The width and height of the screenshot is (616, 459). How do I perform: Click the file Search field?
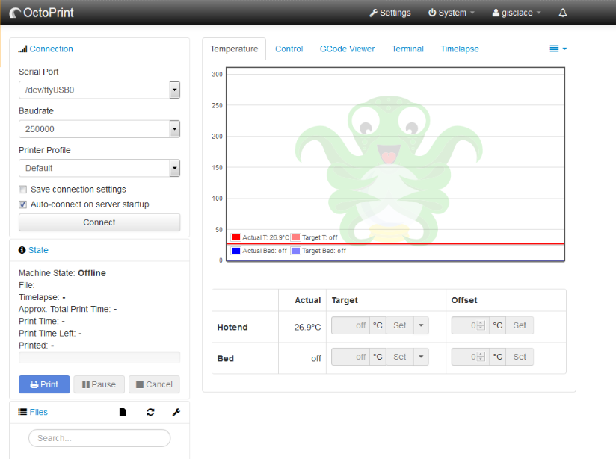tap(99, 438)
